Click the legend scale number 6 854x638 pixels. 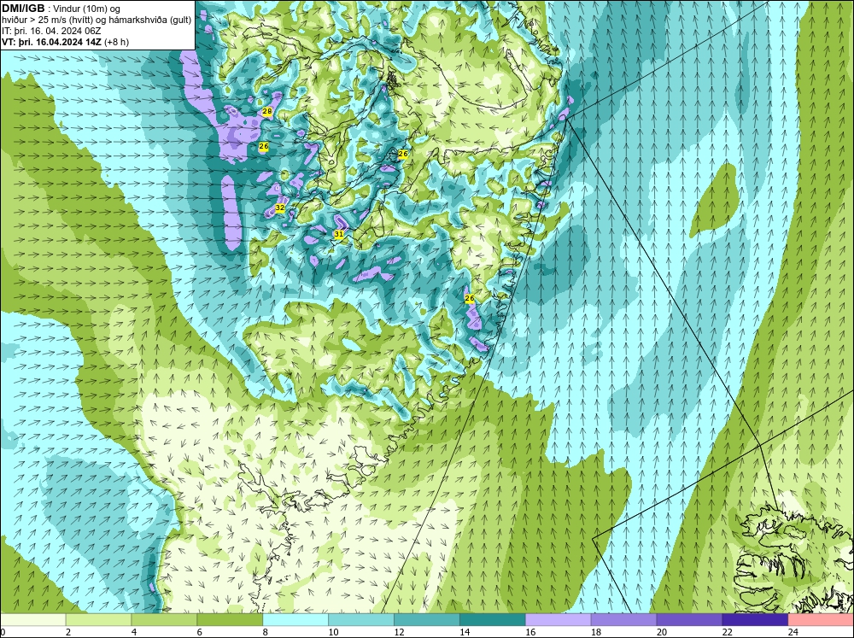click(199, 632)
